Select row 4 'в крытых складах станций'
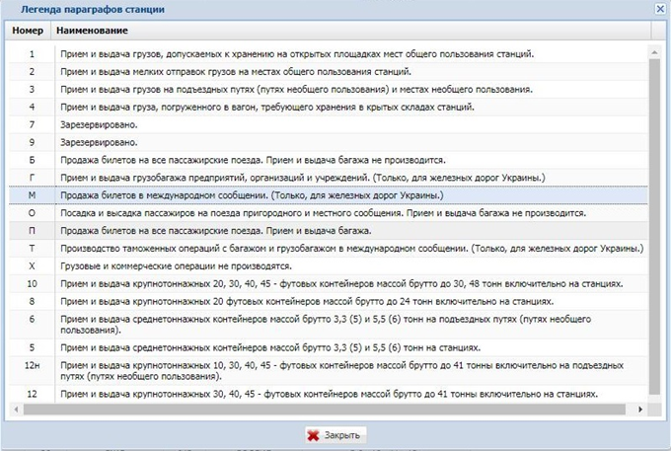Image resolution: width=671 pixels, height=451 pixels. pyautogui.click(x=329, y=107)
